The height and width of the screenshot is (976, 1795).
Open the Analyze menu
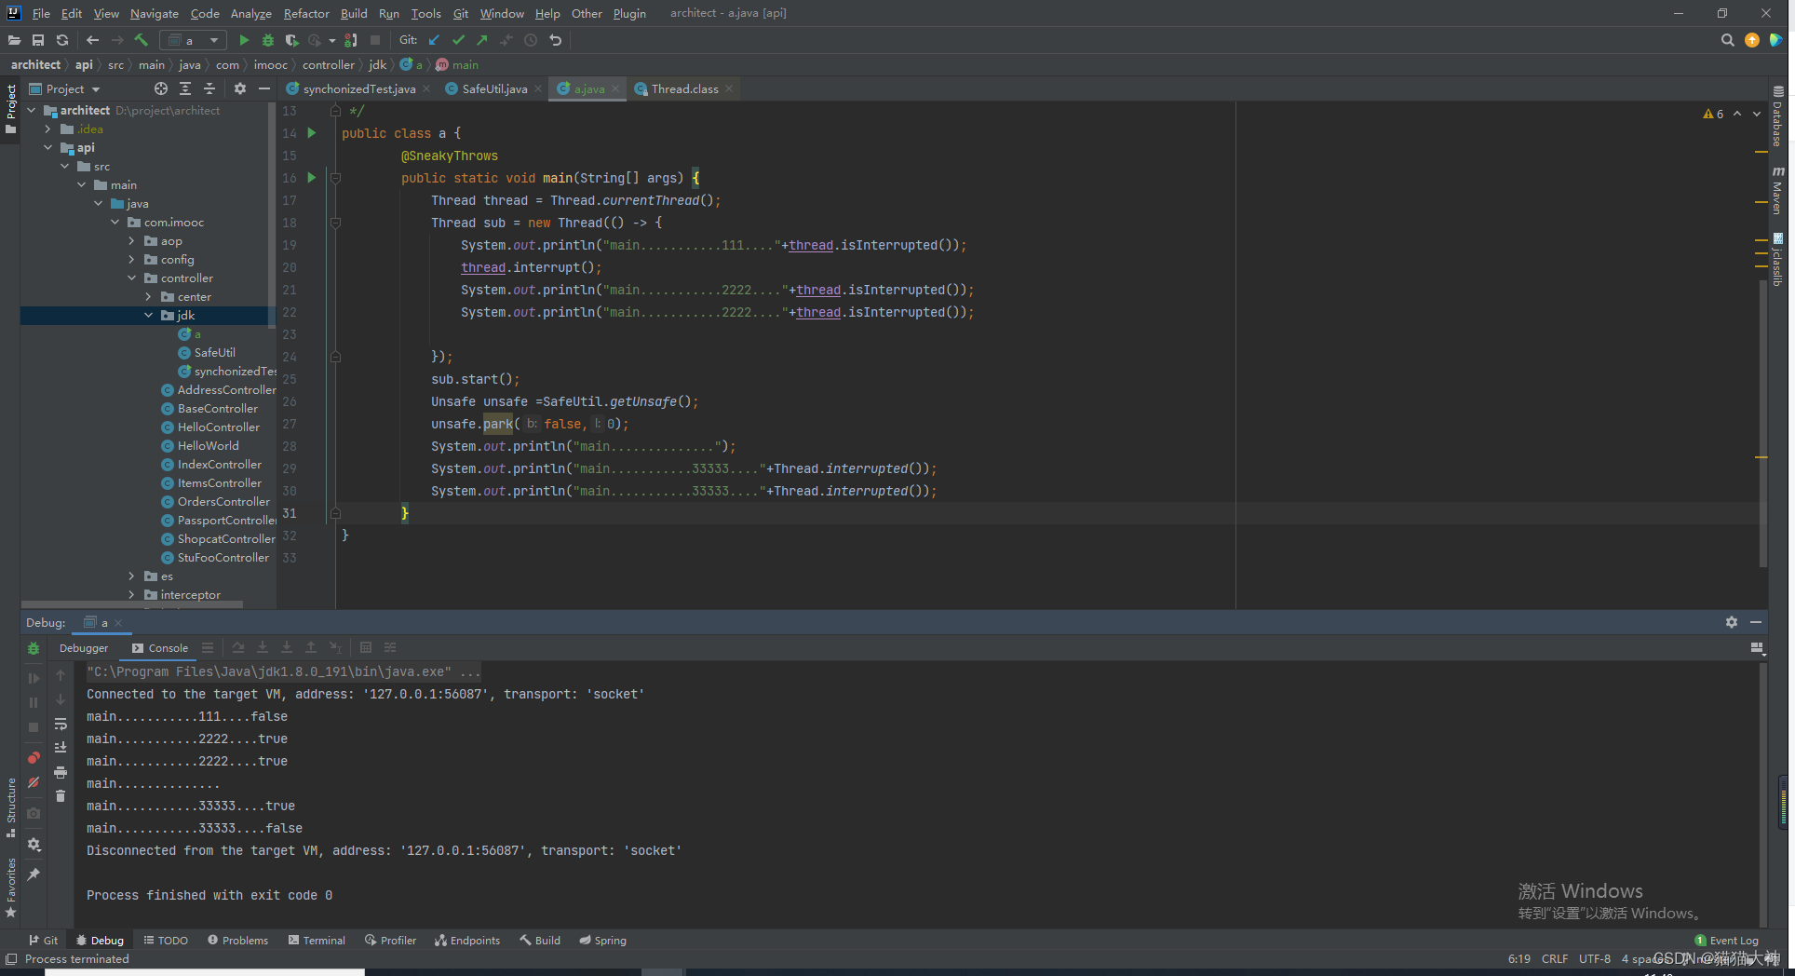(250, 13)
